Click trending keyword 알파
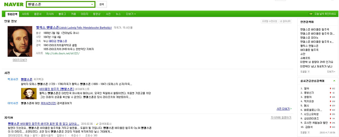The width and height of the screenshot is (339, 137). 307,89
